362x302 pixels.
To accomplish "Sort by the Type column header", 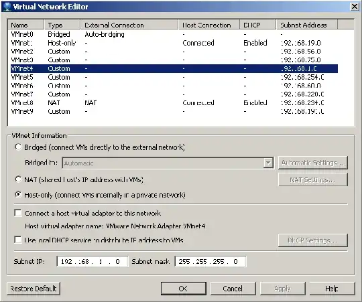I will coord(62,25).
